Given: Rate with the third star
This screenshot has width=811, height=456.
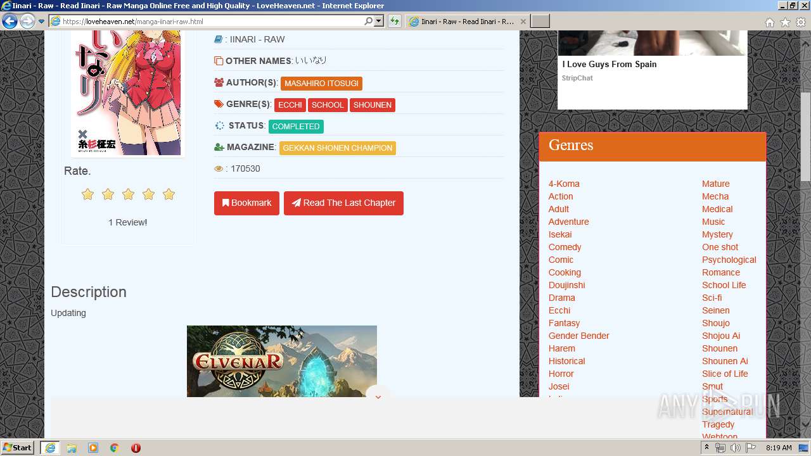Looking at the screenshot, I should (129, 194).
